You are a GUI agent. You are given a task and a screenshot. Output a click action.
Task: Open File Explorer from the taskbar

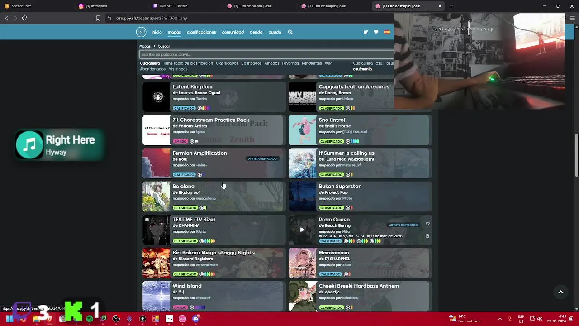[36, 319]
